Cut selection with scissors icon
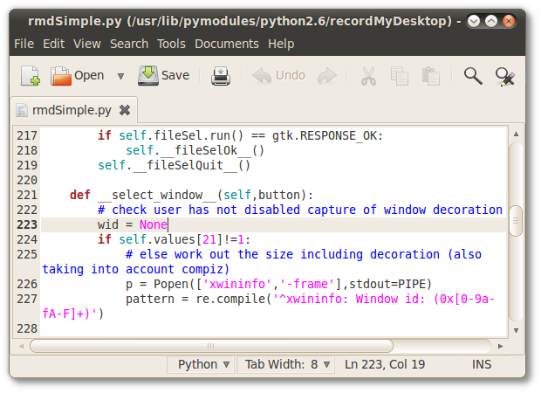Screen dimensions: 541x393 pos(368,76)
